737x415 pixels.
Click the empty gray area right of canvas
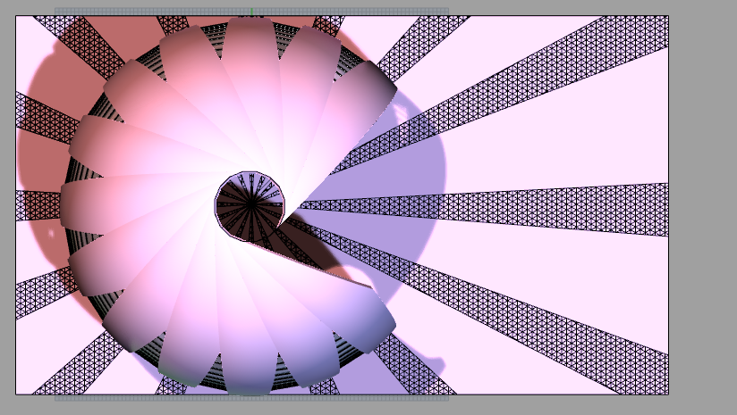[702, 205]
